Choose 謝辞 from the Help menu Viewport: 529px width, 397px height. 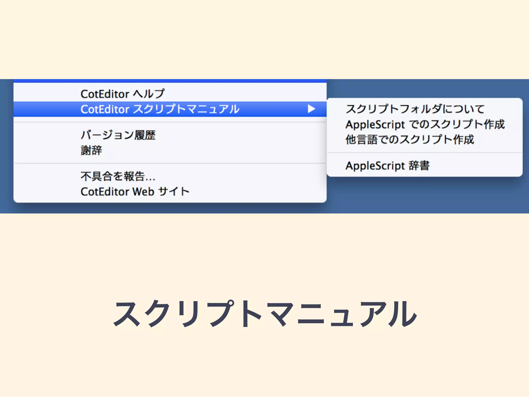[170, 150]
